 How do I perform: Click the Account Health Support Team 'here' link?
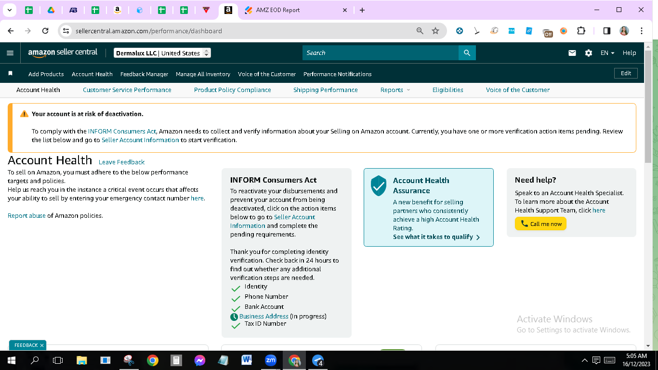599,210
